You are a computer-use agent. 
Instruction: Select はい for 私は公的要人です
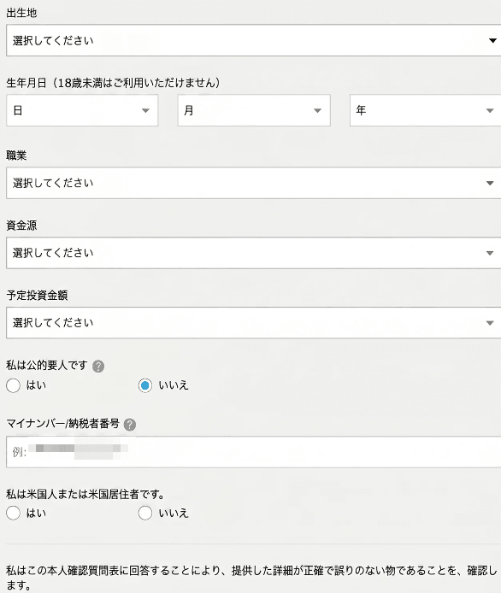click(x=13, y=385)
